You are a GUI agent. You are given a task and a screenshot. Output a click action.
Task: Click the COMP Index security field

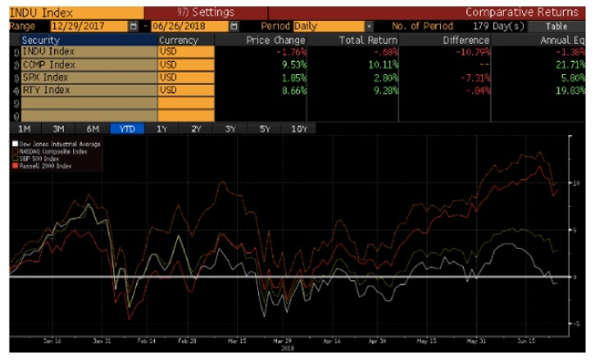pyautogui.click(x=89, y=65)
